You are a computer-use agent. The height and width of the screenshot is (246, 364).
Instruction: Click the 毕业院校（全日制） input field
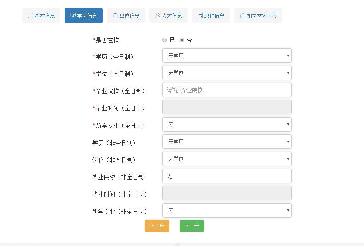[227, 90]
